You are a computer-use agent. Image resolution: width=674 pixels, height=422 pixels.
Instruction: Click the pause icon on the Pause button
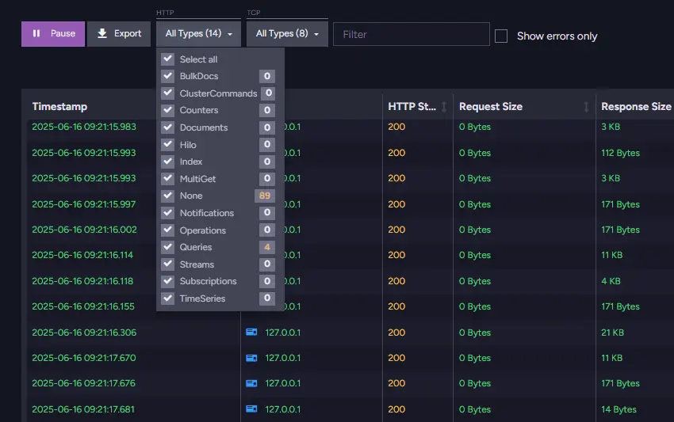pos(36,33)
